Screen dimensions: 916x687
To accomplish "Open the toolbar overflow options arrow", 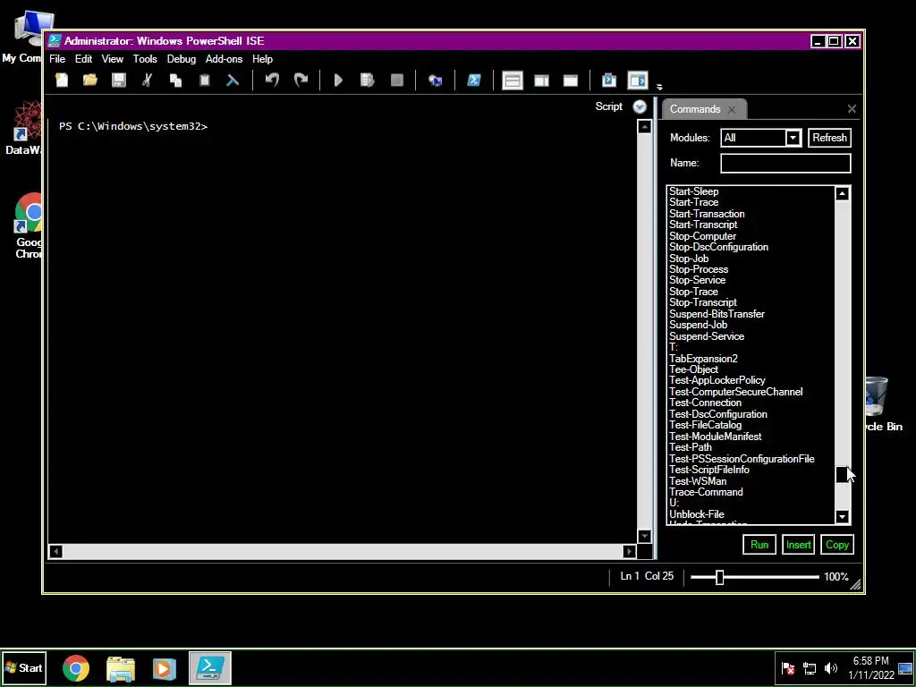I will coord(659,87).
